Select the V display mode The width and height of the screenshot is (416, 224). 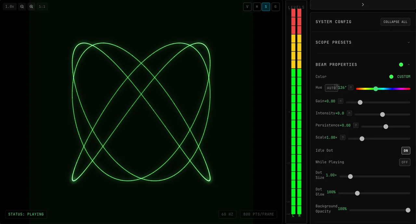click(247, 7)
